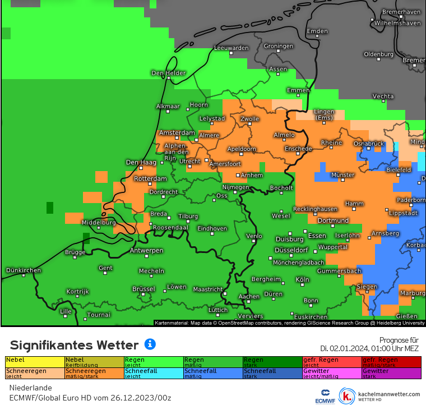Click the Siegen city label
Screen dimensions: 426x405
pos(367,287)
